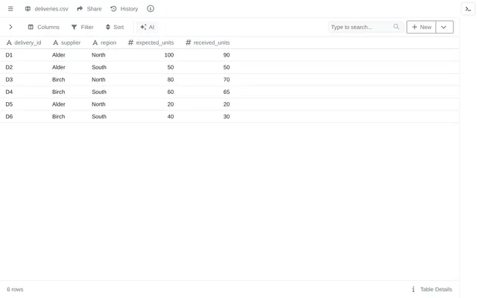Click the Sort arrows icon
Image resolution: width=477 pixels, height=298 pixels.
tap(107, 27)
